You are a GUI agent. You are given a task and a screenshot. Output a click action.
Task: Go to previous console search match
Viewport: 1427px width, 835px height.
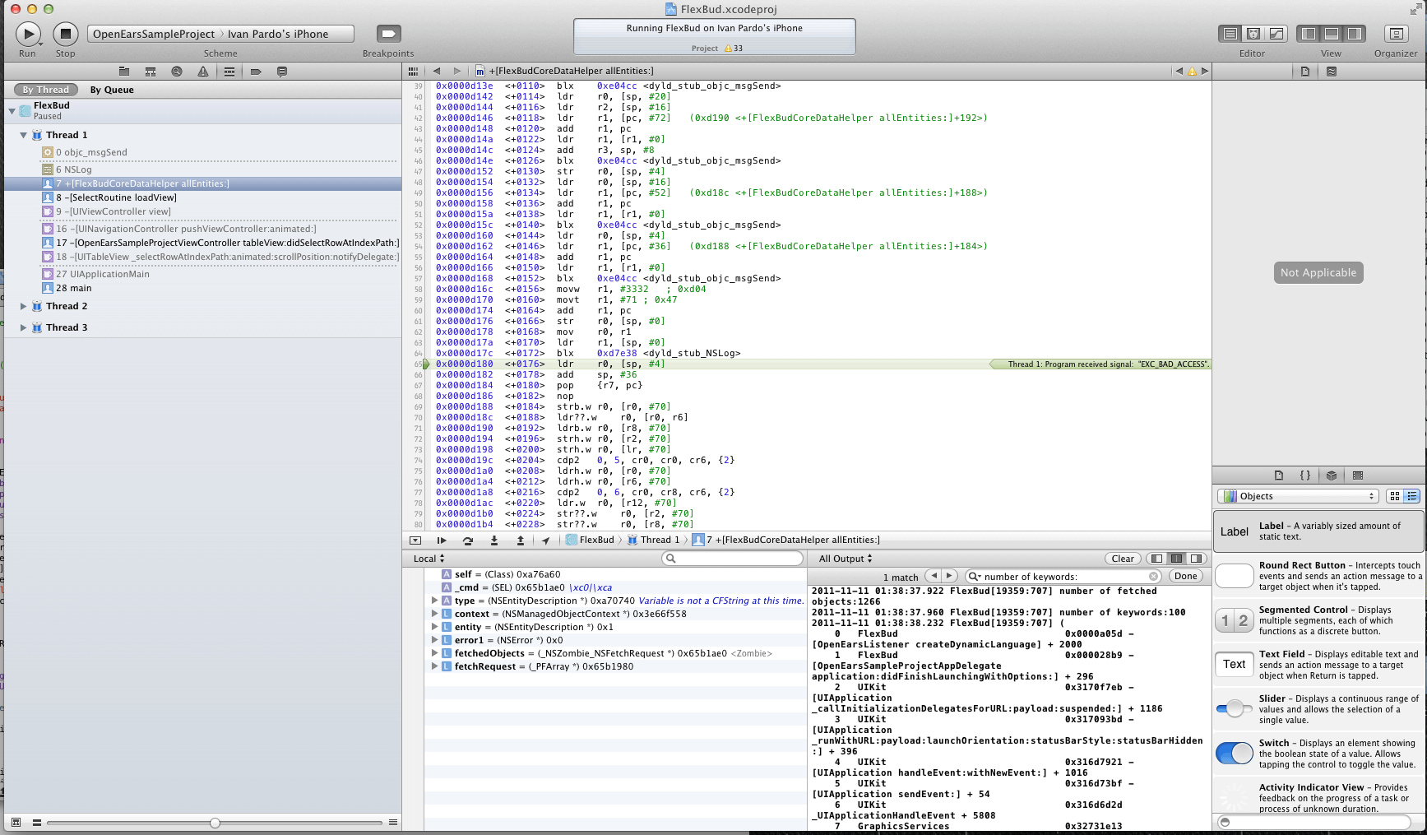click(x=934, y=576)
